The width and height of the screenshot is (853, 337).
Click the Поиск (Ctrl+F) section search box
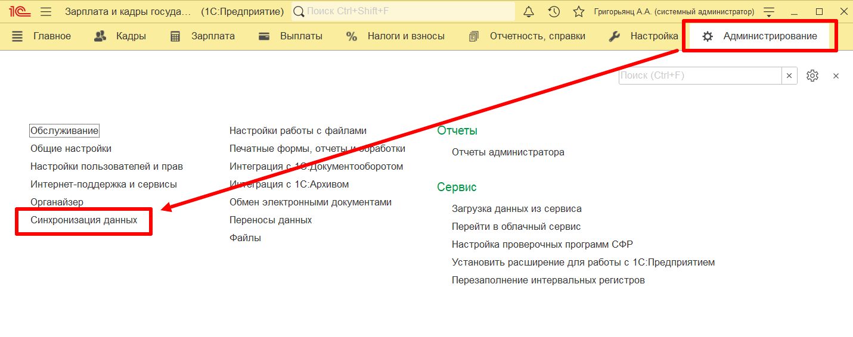click(x=699, y=76)
